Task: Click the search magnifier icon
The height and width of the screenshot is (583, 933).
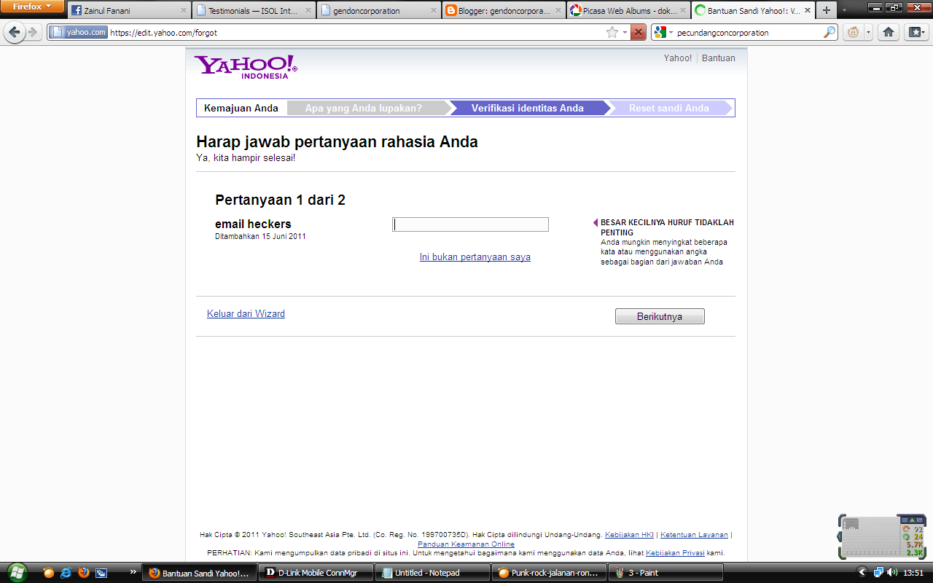Action: click(x=829, y=32)
